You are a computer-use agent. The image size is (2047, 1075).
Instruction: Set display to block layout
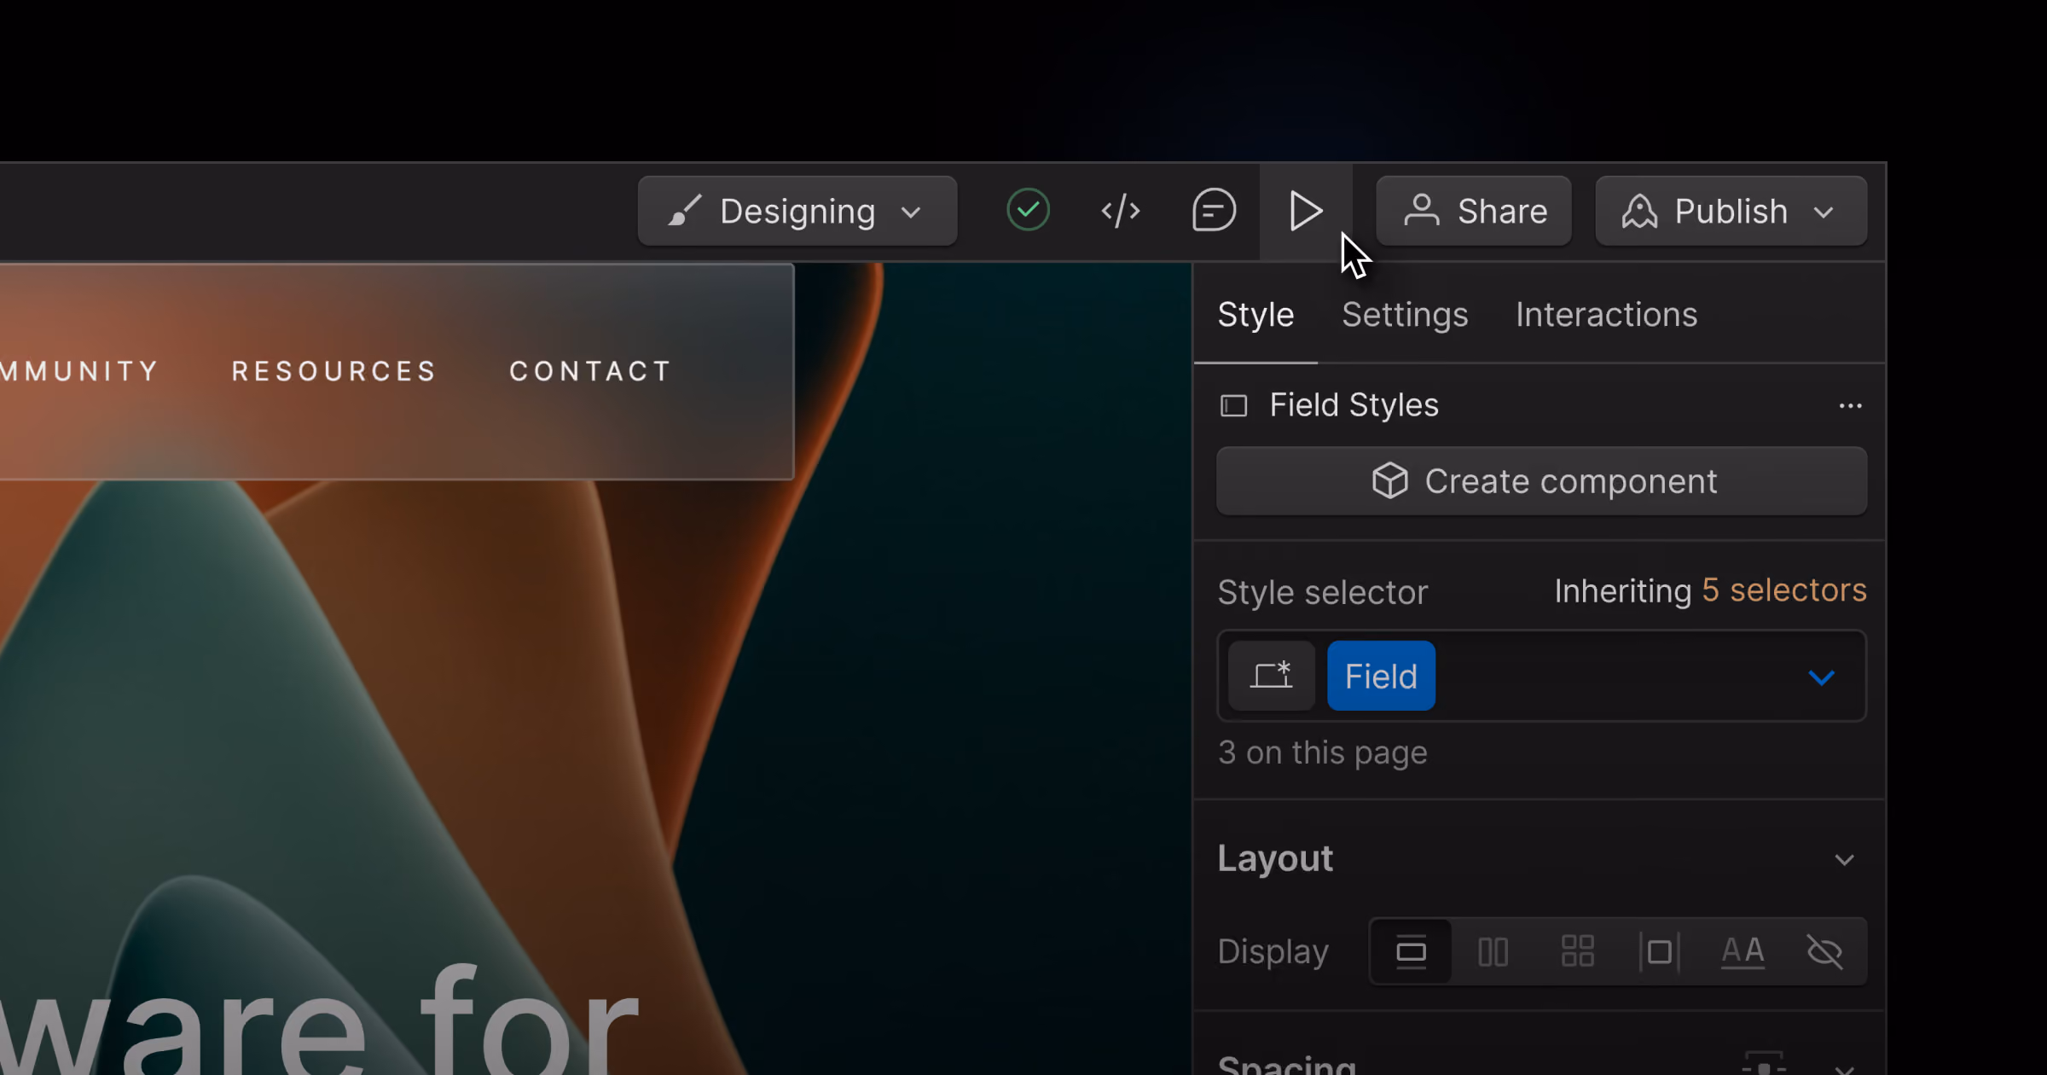1411,951
